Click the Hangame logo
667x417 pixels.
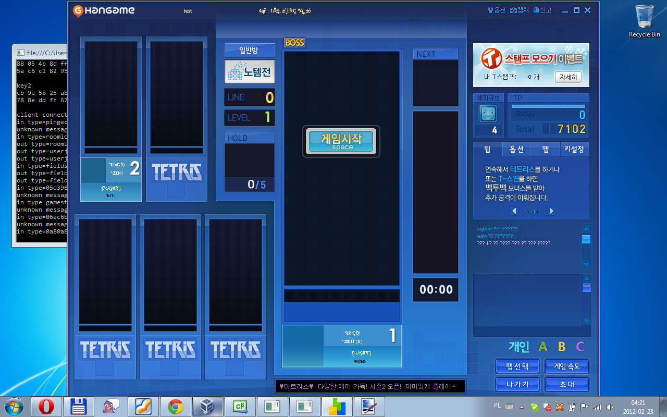click(104, 10)
